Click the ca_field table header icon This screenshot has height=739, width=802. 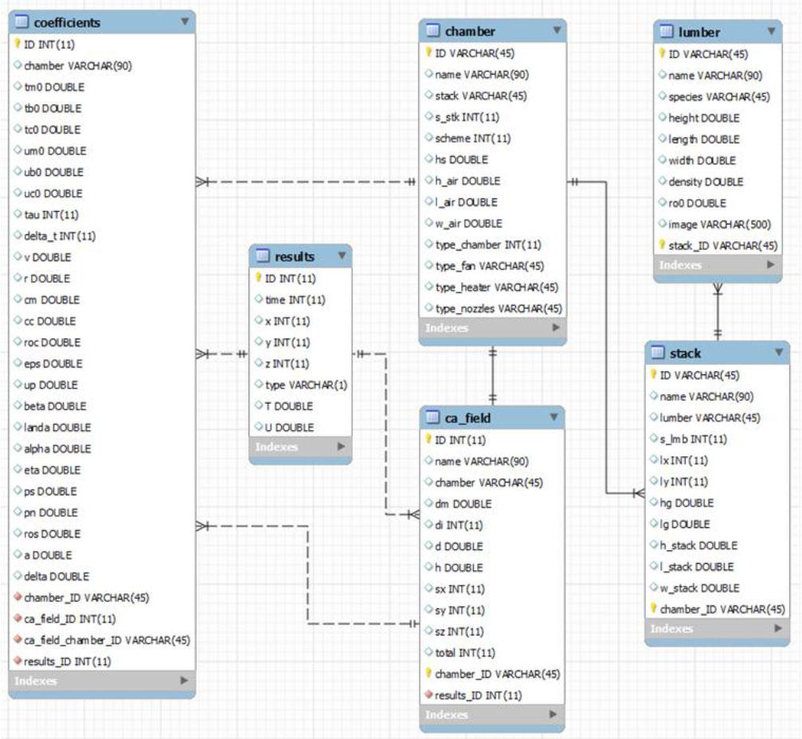(x=433, y=417)
